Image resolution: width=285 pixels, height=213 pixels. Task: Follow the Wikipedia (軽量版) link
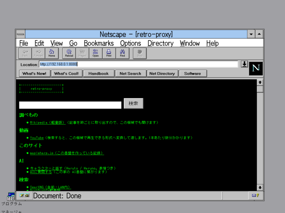(x=47, y=123)
